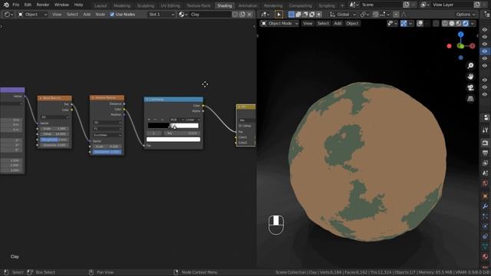Viewport: 491px width, 276px height.
Task: Unlink the Clay material with X icon
Action: coord(249,15)
